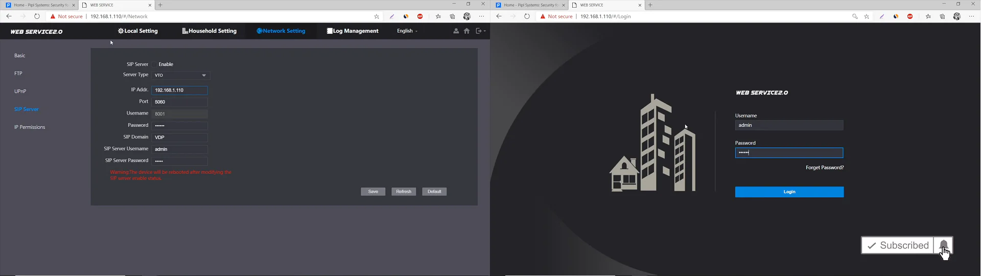981x276 pixels.
Task: Click the IP Addr. field with 192.168.1.110
Action: 180,90
